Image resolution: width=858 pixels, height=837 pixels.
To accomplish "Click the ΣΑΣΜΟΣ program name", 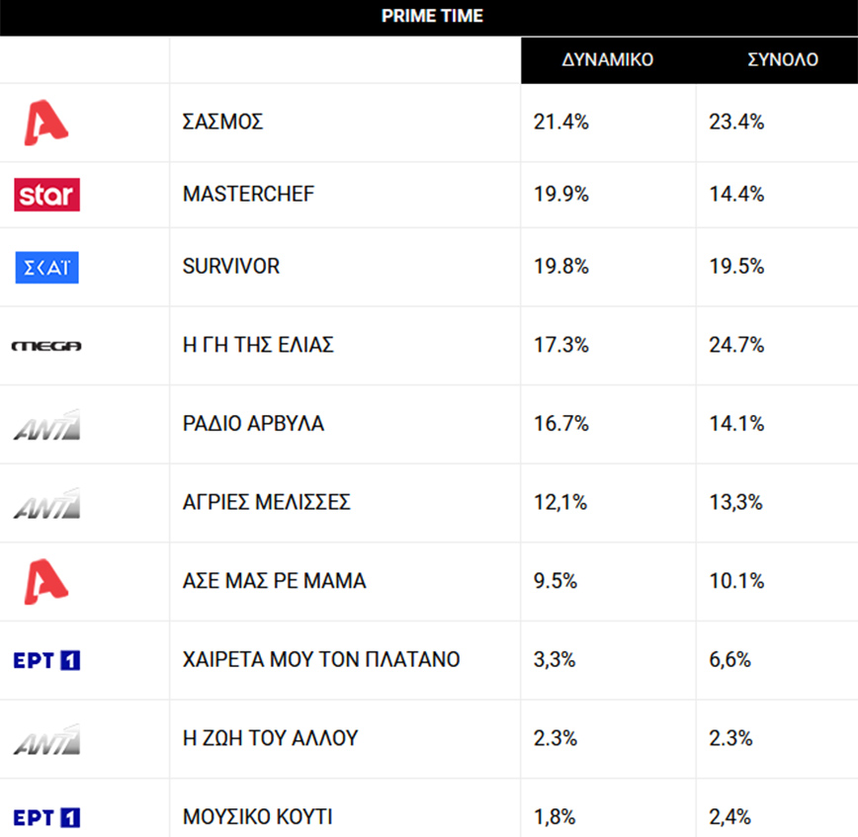I will (222, 123).
